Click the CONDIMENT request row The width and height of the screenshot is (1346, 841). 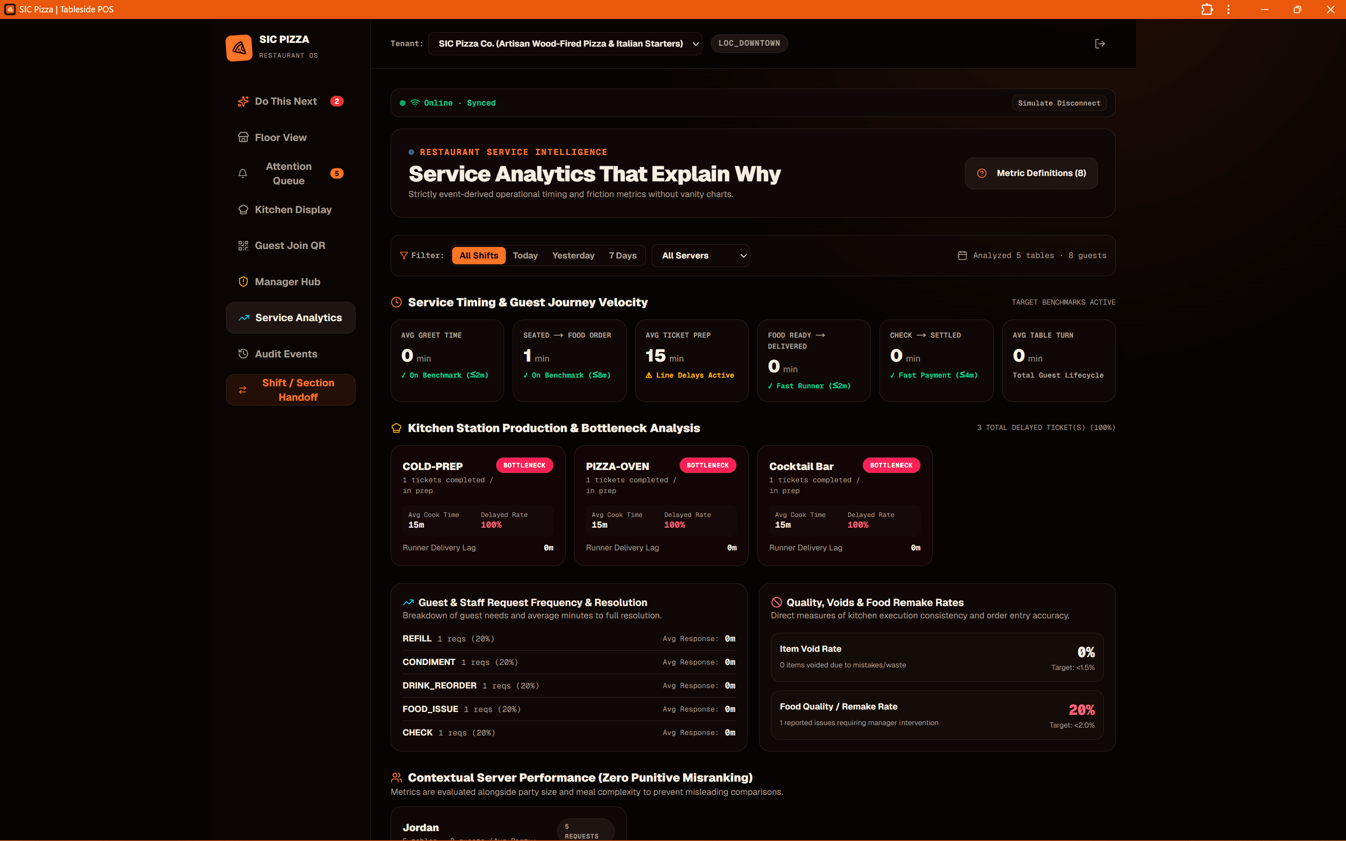(569, 662)
